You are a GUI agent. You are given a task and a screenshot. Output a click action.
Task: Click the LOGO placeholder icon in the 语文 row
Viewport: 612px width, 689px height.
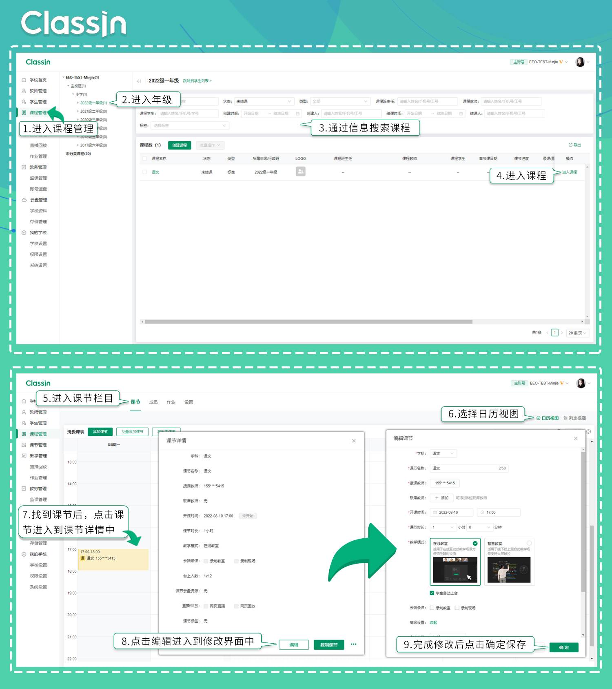pyautogui.click(x=300, y=172)
